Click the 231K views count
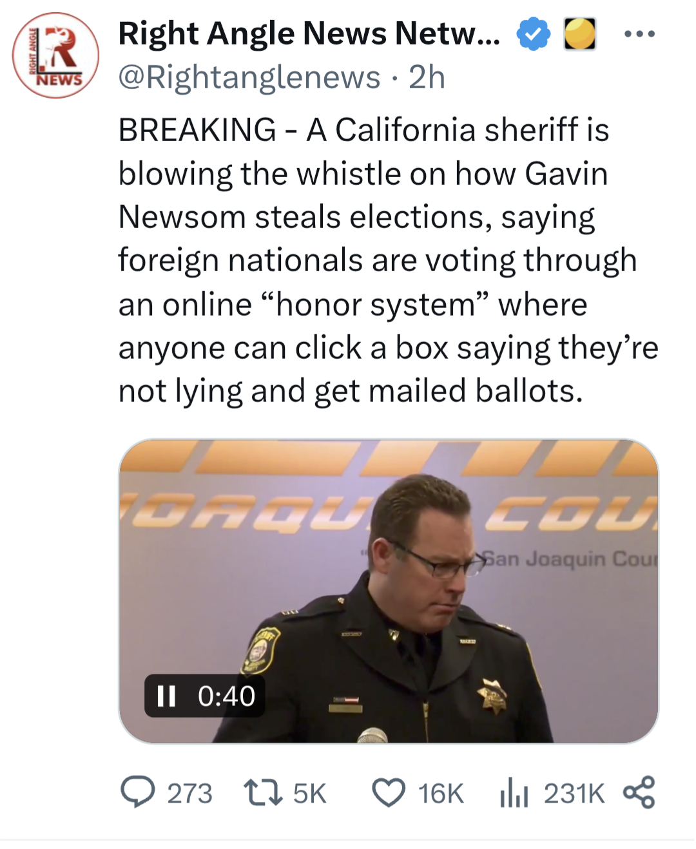The height and width of the screenshot is (849, 696). coord(574,794)
